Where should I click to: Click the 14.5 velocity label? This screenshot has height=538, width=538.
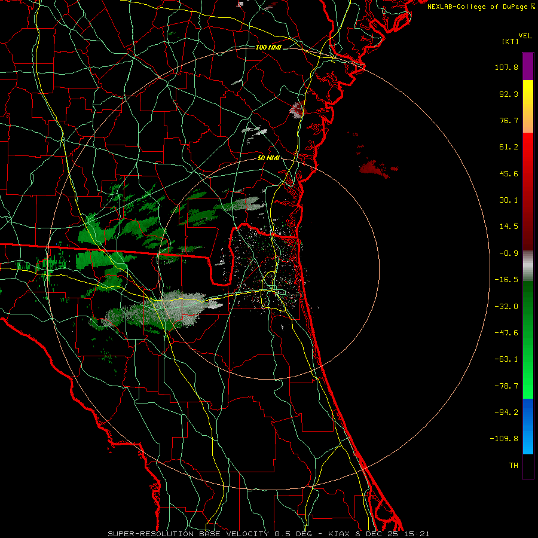[x=509, y=227]
